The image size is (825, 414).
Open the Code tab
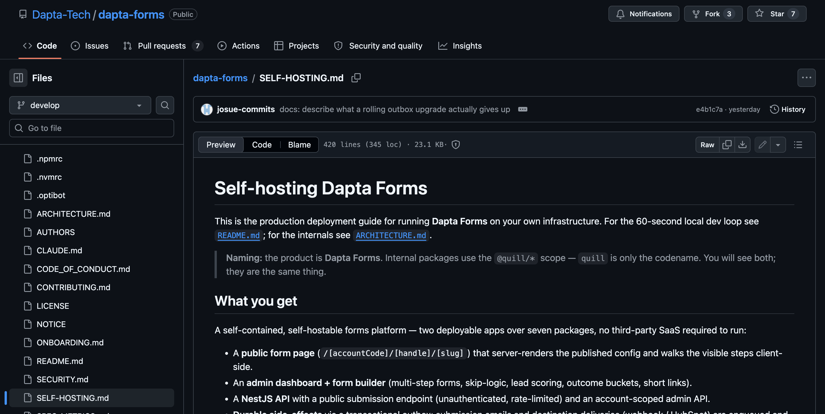click(x=40, y=46)
